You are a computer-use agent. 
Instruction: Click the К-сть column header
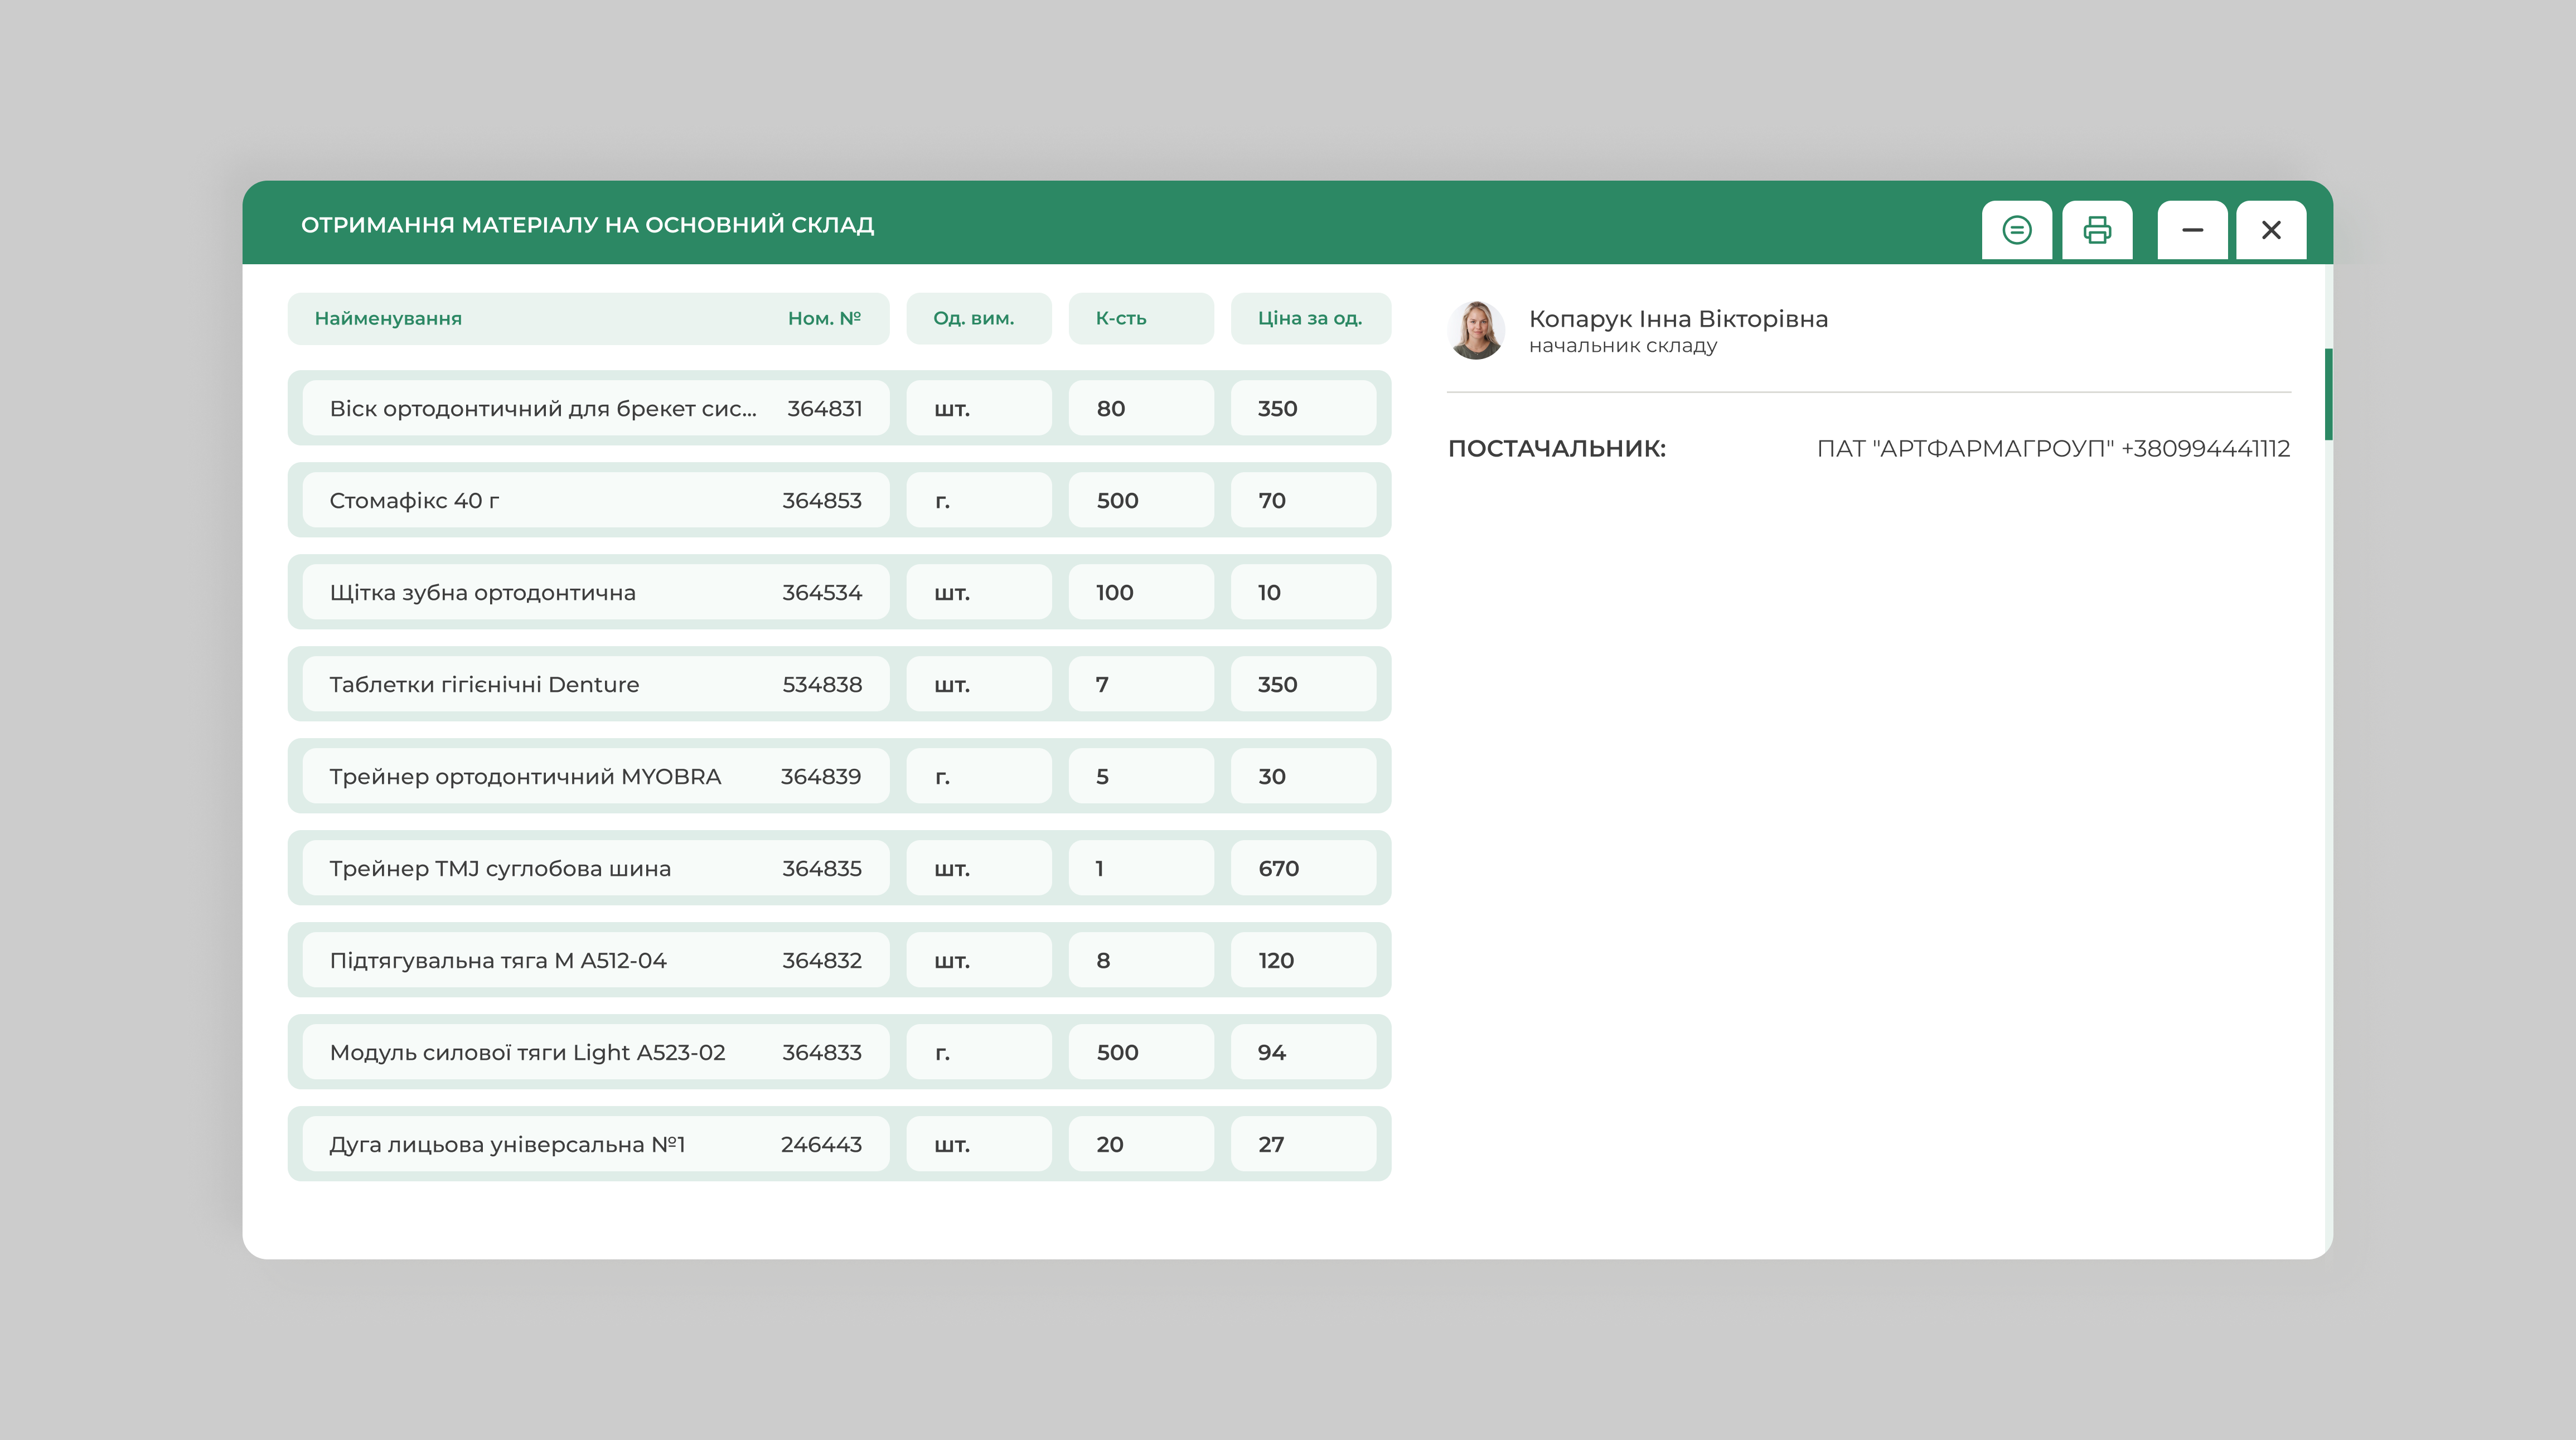point(1120,318)
